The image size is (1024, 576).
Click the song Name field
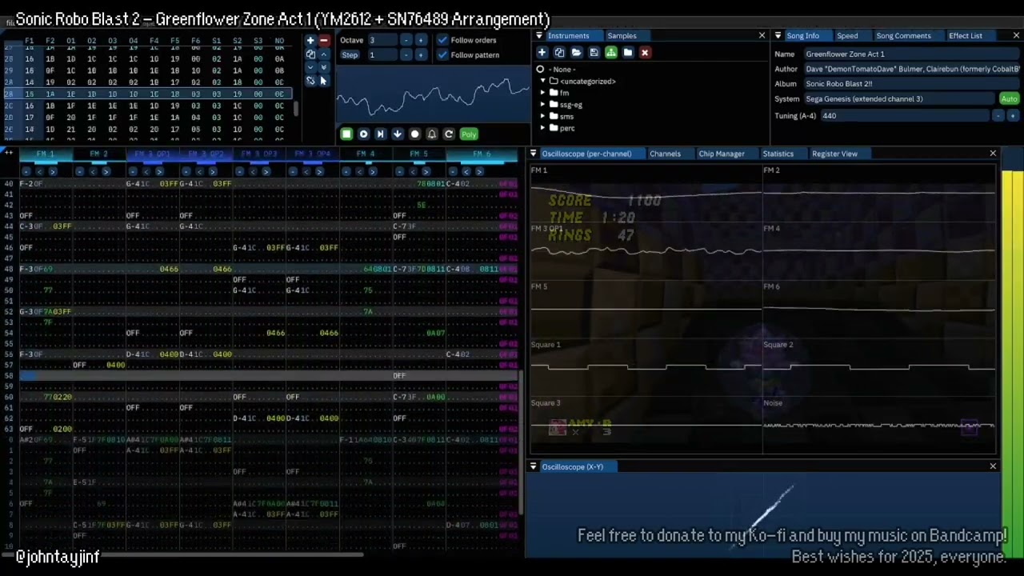click(911, 54)
